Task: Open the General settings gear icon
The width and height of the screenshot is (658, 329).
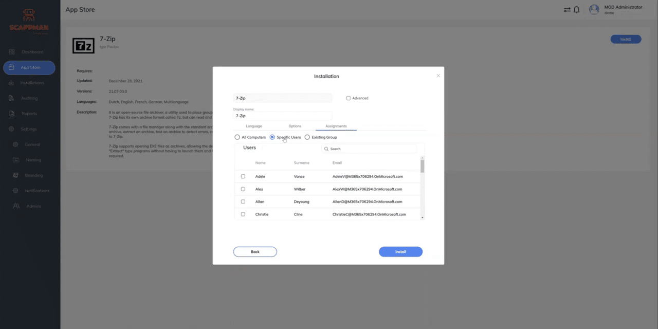Action: click(x=15, y=144)
